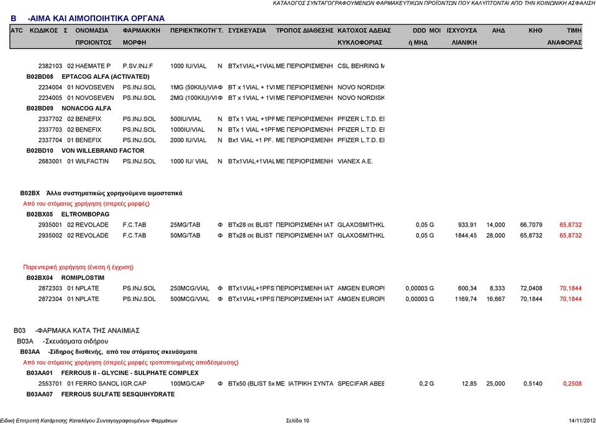Click the section title ΑΙΜΑ ΚΑΙ ΑΙΜΟΠΟΙΗΤΙΚΑ ΟΡΓΑΝΑ

(x=96, y=18)
